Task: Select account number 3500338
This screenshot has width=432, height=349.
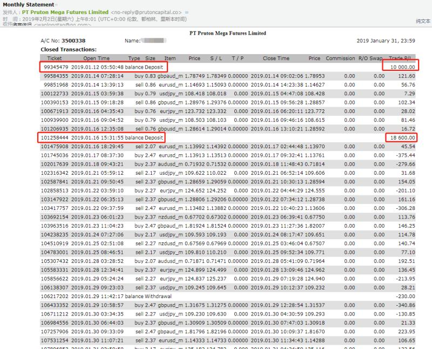Action: point(73,41)
